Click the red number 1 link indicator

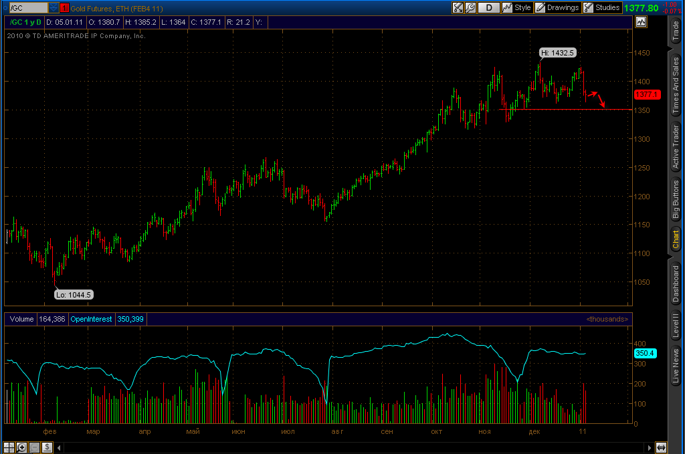[64, 8]
